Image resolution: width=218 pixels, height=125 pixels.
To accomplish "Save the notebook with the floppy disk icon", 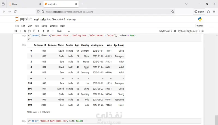I will click(x=16, y=31).
